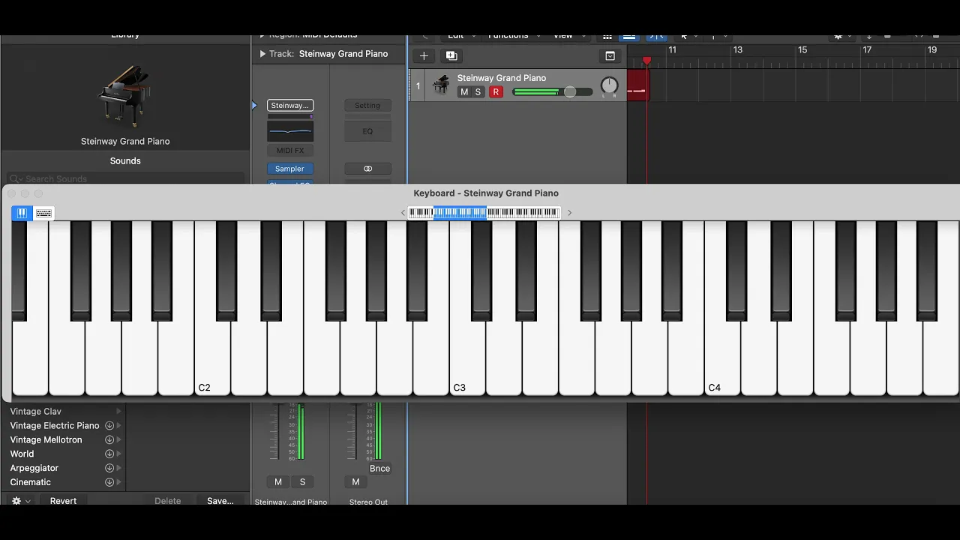The width and height of the screenshot is (960, 540).
Task: Expand the Vintage Mellotron category arrow
Action: 118,439
